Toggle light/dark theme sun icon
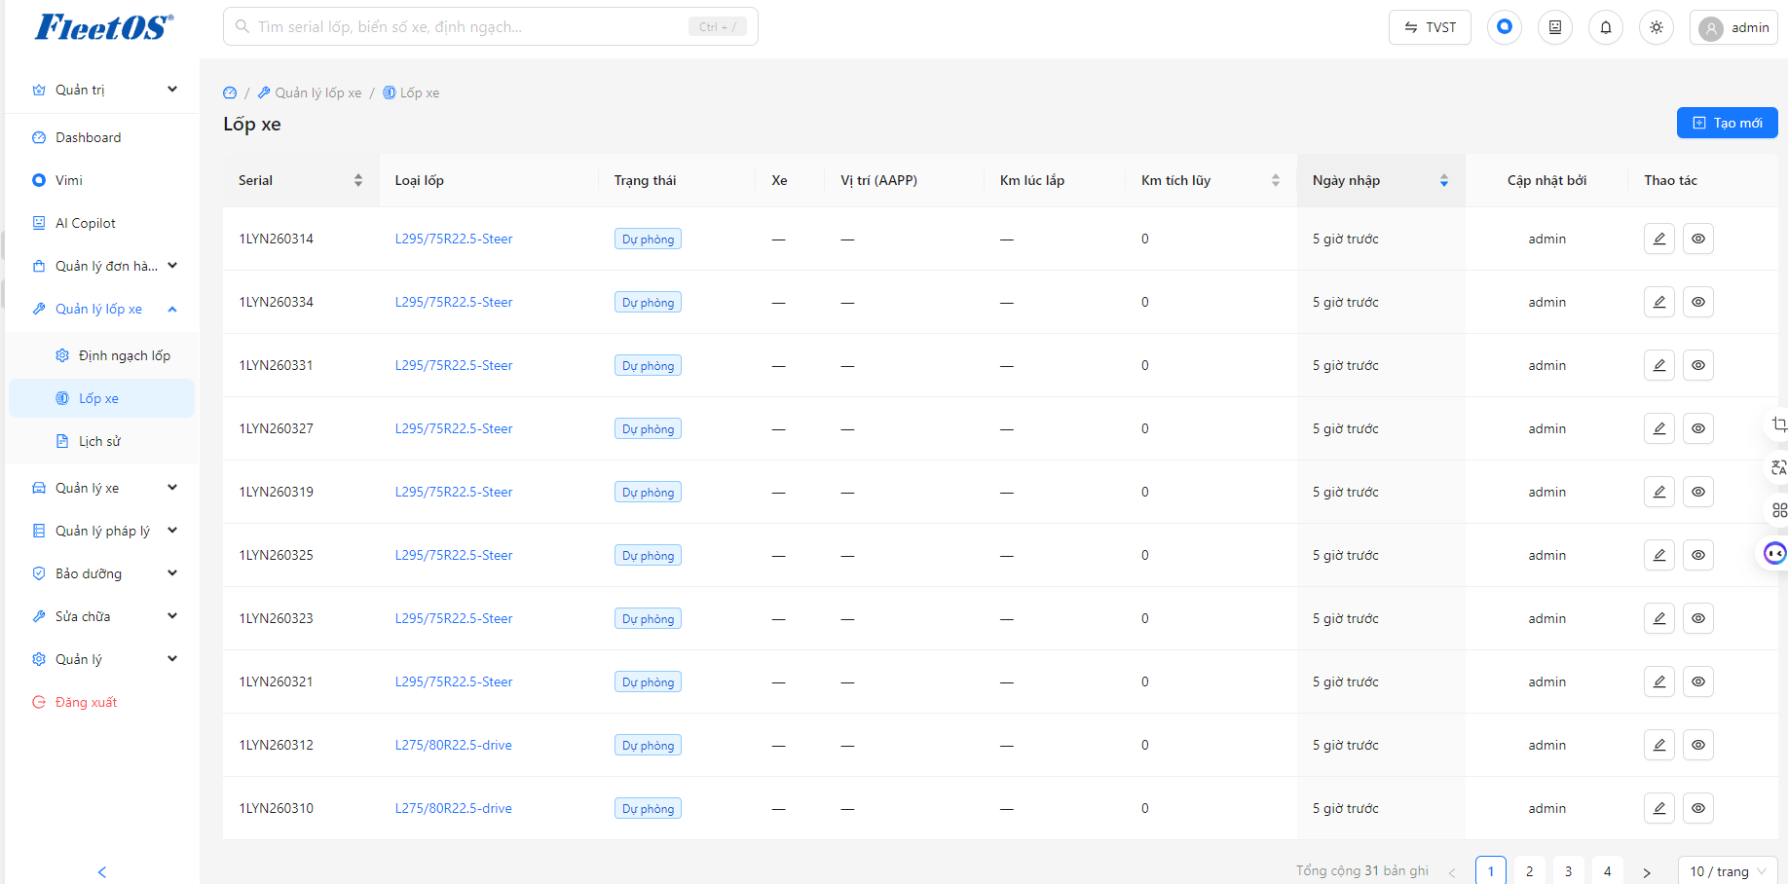The image size is (1788, 884). point(1657,27)
